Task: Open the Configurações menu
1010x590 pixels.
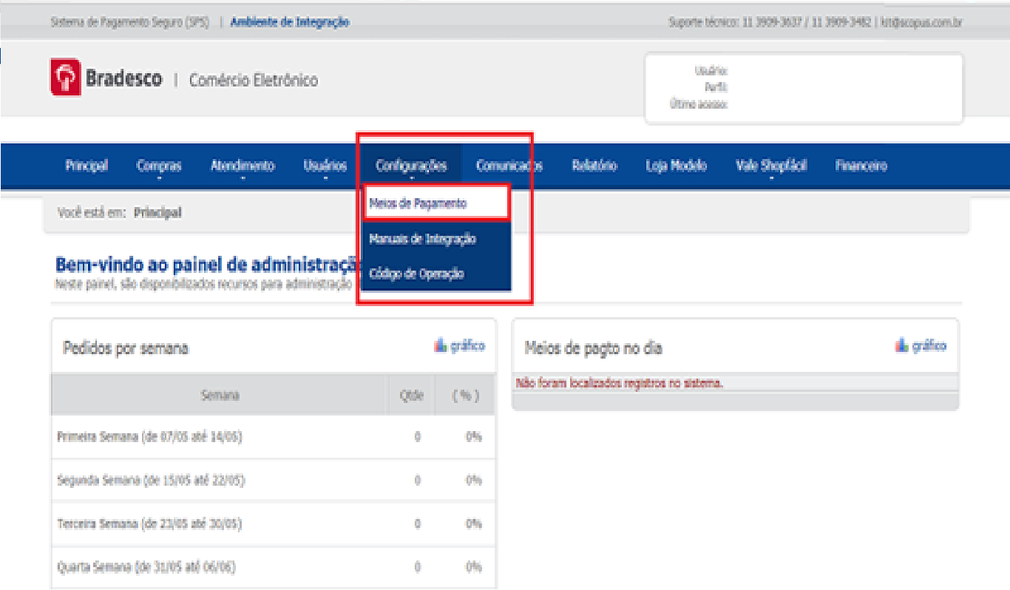Action: [411, 166]
